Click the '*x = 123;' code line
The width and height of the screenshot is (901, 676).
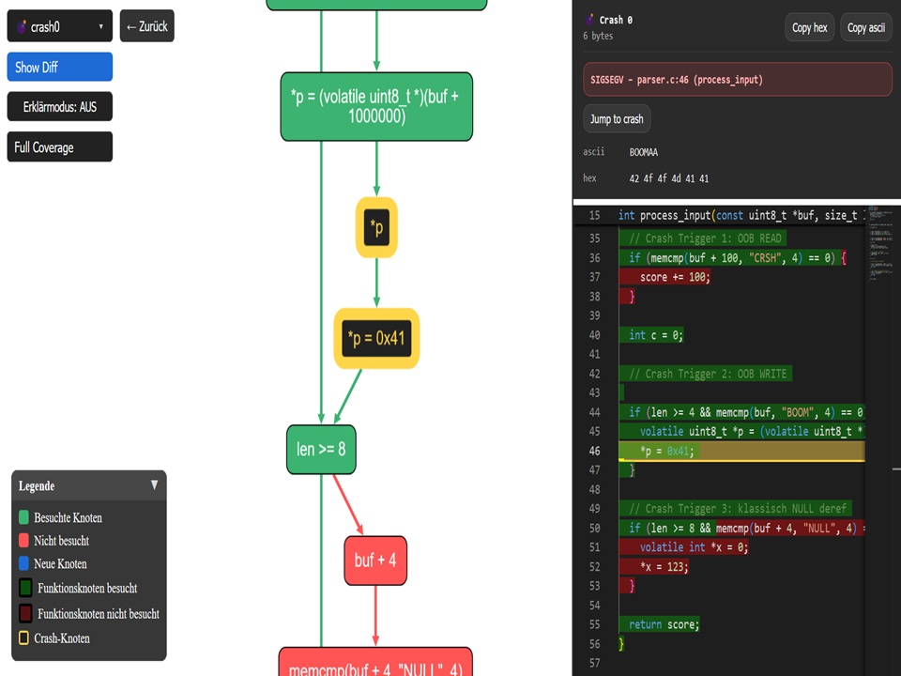tap(664, 567)
